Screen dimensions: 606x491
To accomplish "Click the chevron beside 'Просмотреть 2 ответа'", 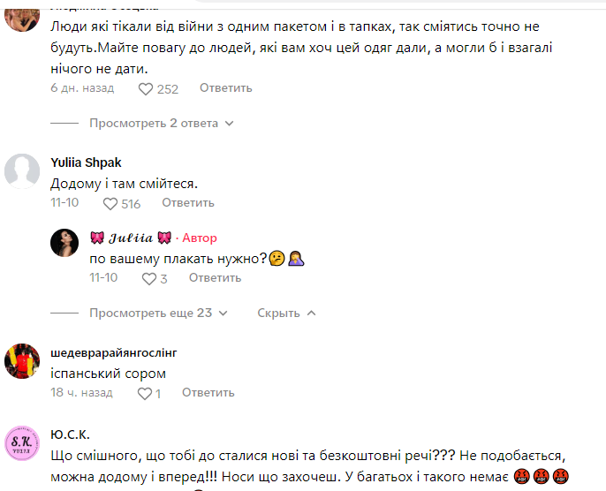I will tap(229, 124).
